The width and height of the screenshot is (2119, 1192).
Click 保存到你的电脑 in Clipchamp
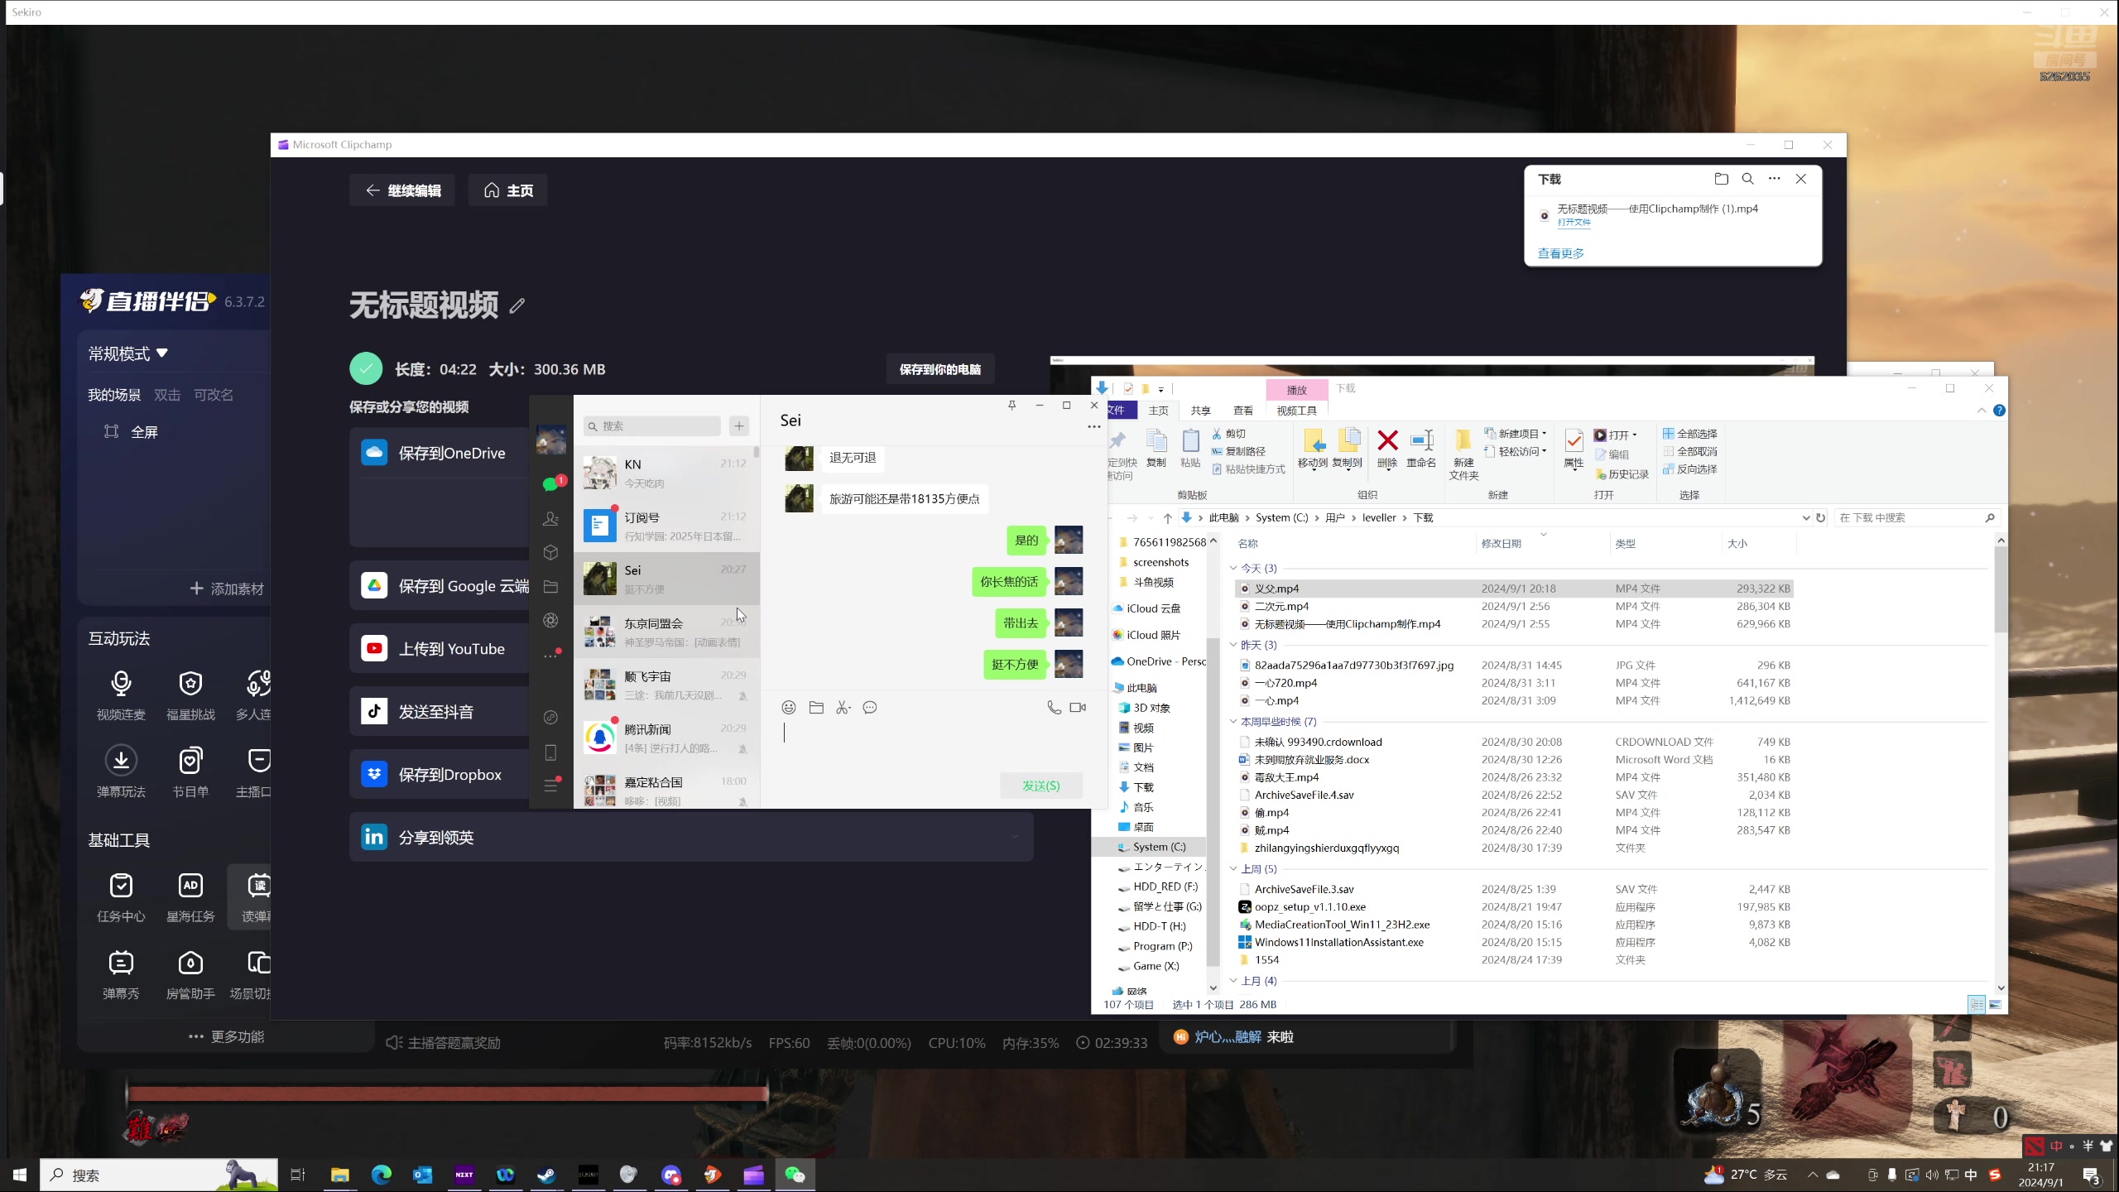(x=939, y=369)
